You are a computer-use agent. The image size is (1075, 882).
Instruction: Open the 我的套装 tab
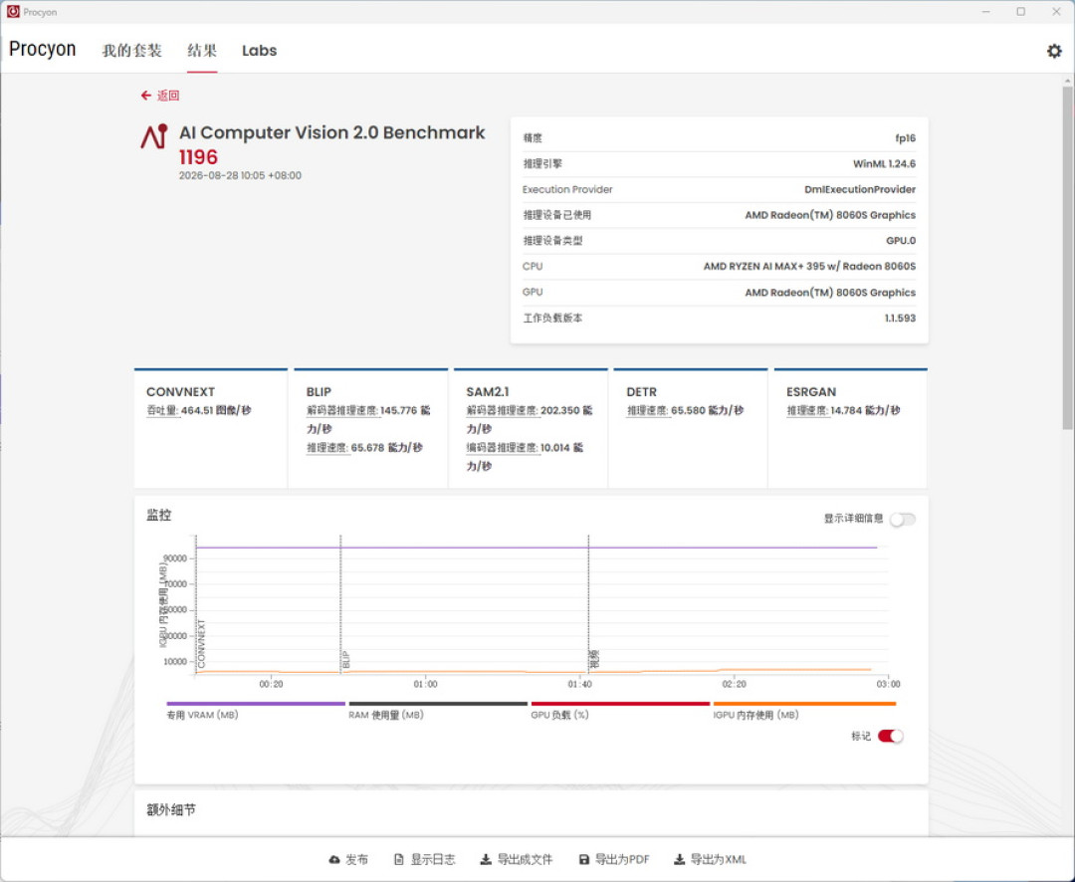tap(131, 51)
